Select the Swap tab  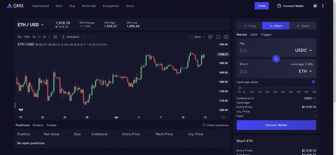(303, 26)
